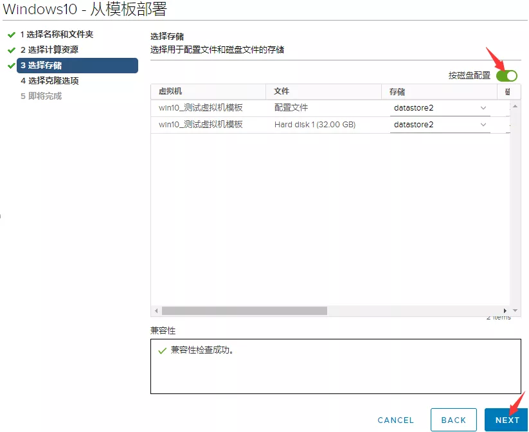
Task: Click horizontal scrollbar left arrow
Action: [x=156, y=311]
